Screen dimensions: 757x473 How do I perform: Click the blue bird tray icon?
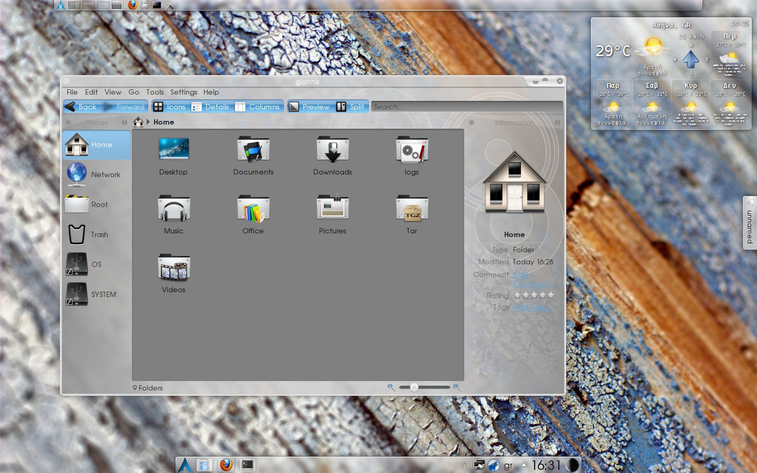coord(493,465)
